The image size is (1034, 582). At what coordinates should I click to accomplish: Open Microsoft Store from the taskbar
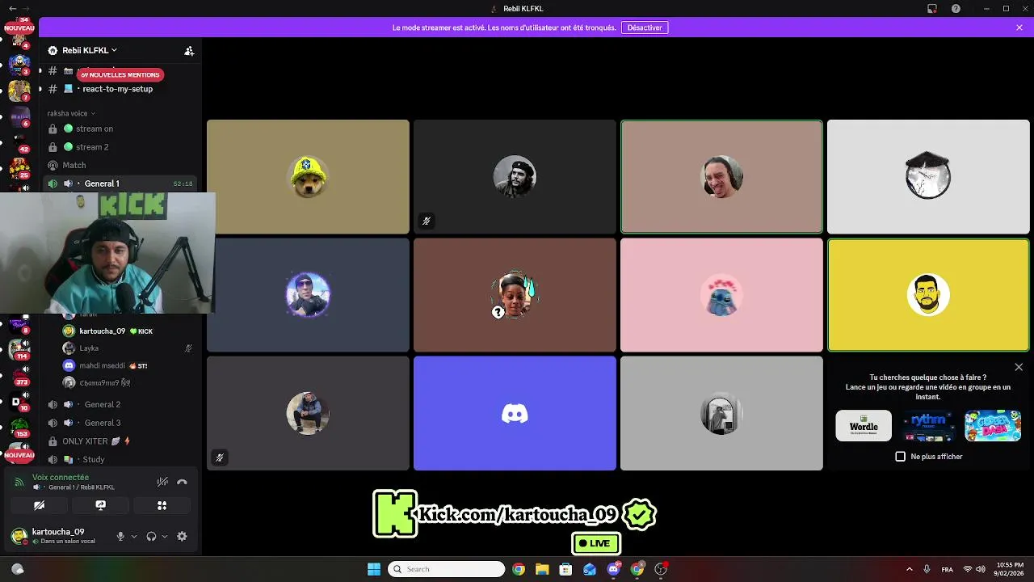565,569
